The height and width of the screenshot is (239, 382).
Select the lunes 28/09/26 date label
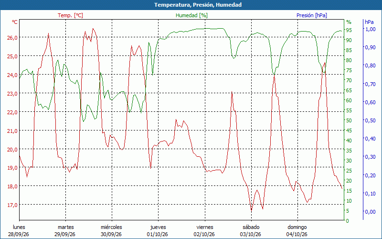point(19,231)
